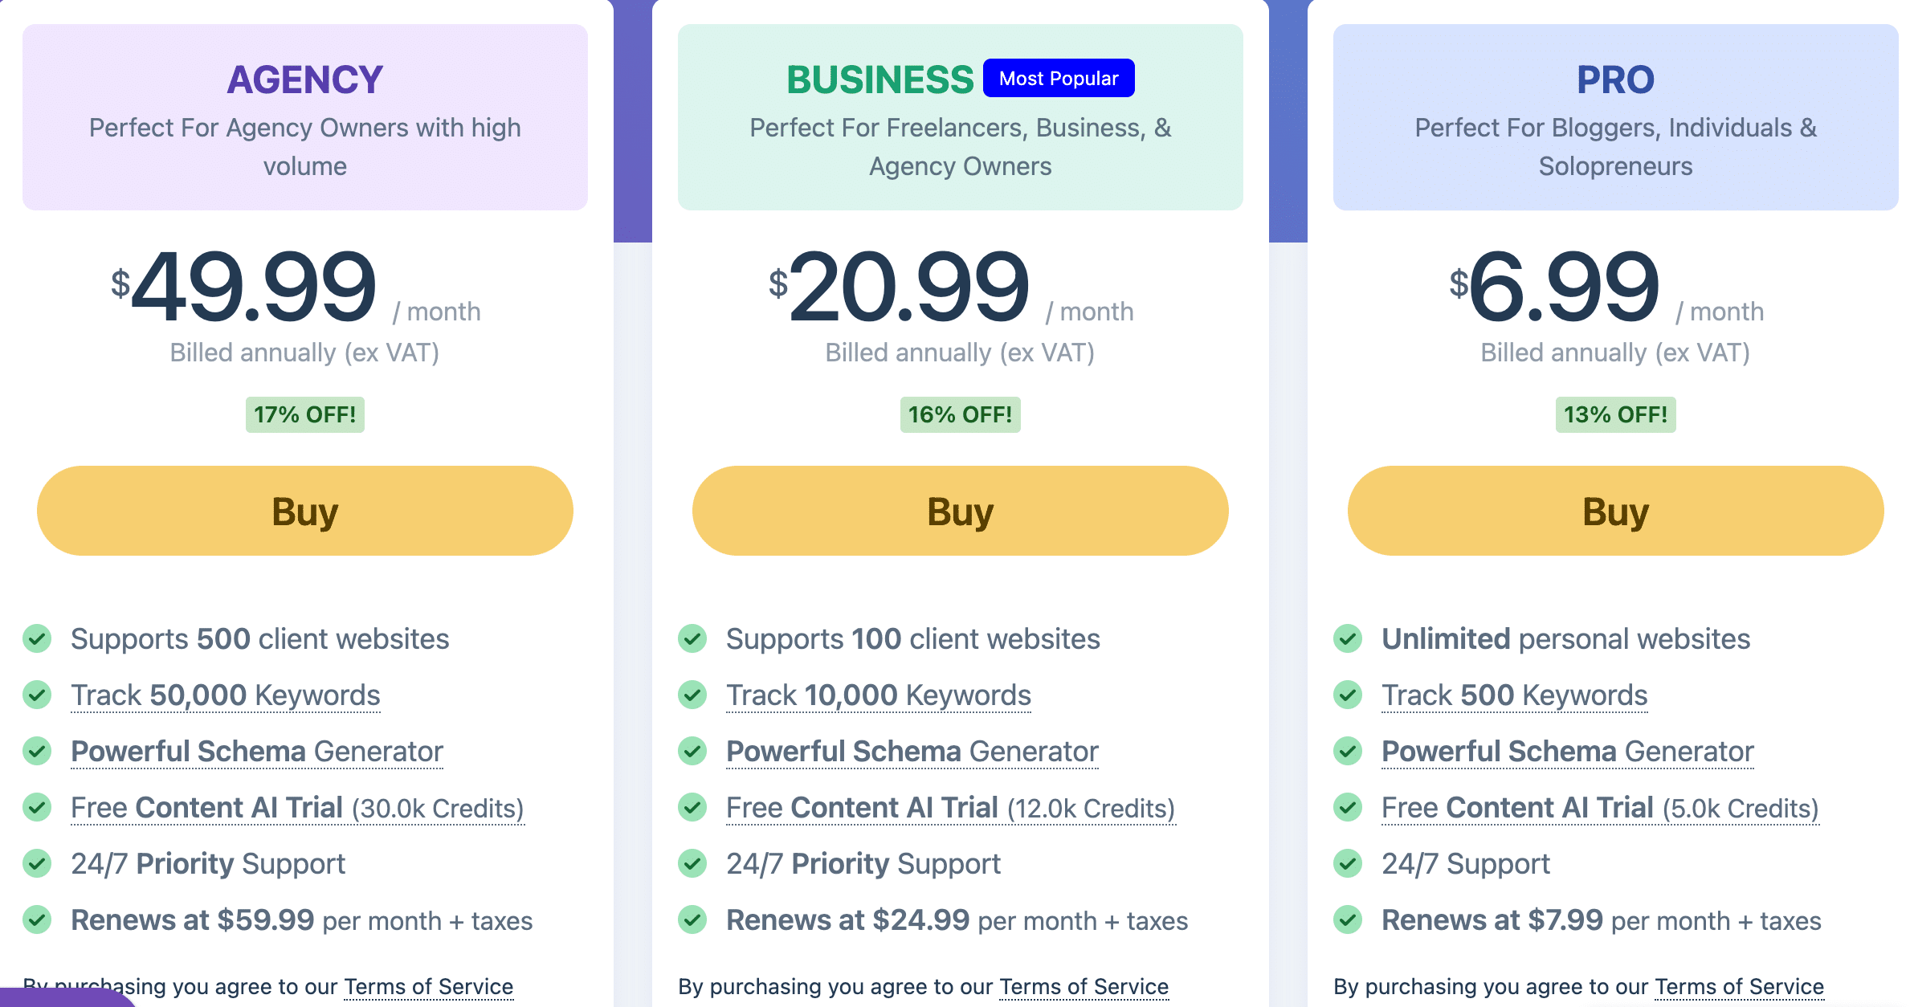Click the 13% OFF badge under Pro pricing

pos(1615,415)
